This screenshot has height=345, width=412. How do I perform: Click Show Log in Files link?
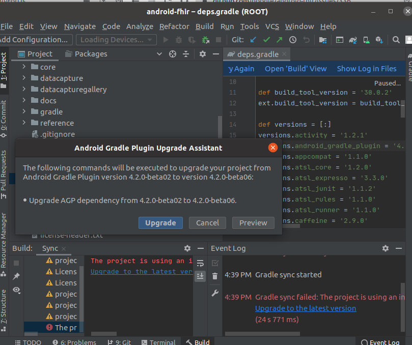[x=367, y=69]
